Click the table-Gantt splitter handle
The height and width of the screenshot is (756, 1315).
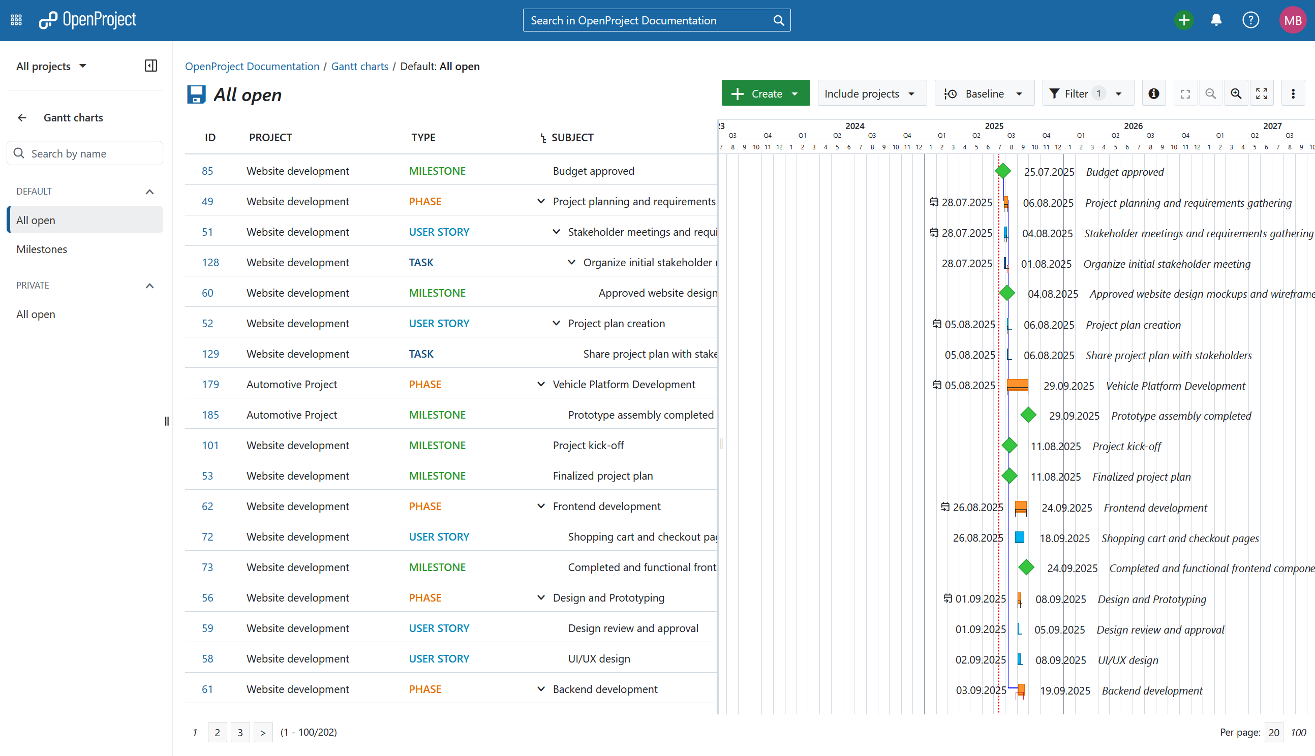[721, 443]
